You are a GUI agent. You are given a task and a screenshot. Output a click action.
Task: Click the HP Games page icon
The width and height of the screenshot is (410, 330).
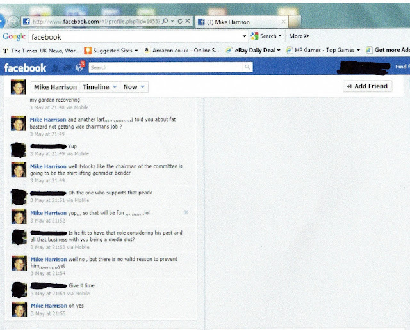289,50
